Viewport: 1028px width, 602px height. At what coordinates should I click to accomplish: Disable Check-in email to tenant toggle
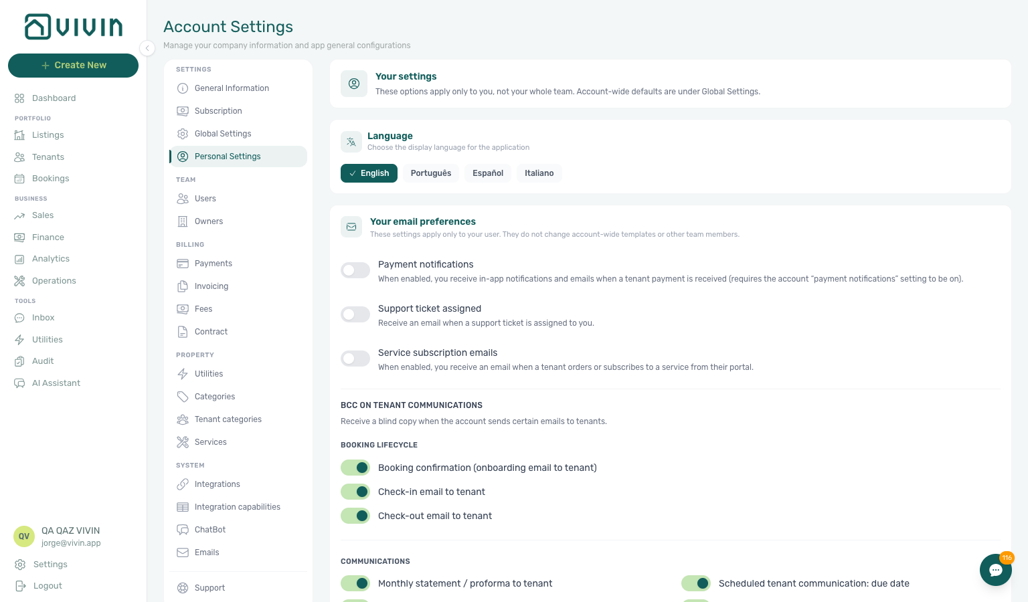[x=355, y=492]
